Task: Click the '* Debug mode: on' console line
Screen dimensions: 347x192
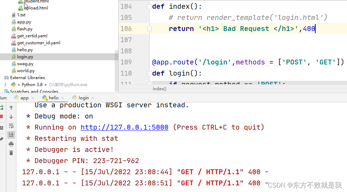Action: pos(60,116)
